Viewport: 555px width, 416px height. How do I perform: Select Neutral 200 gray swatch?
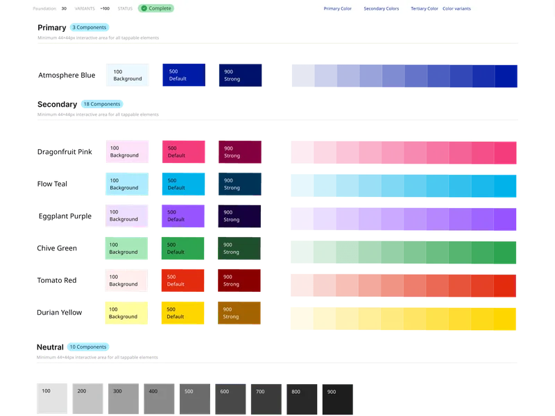click(88, 399)
